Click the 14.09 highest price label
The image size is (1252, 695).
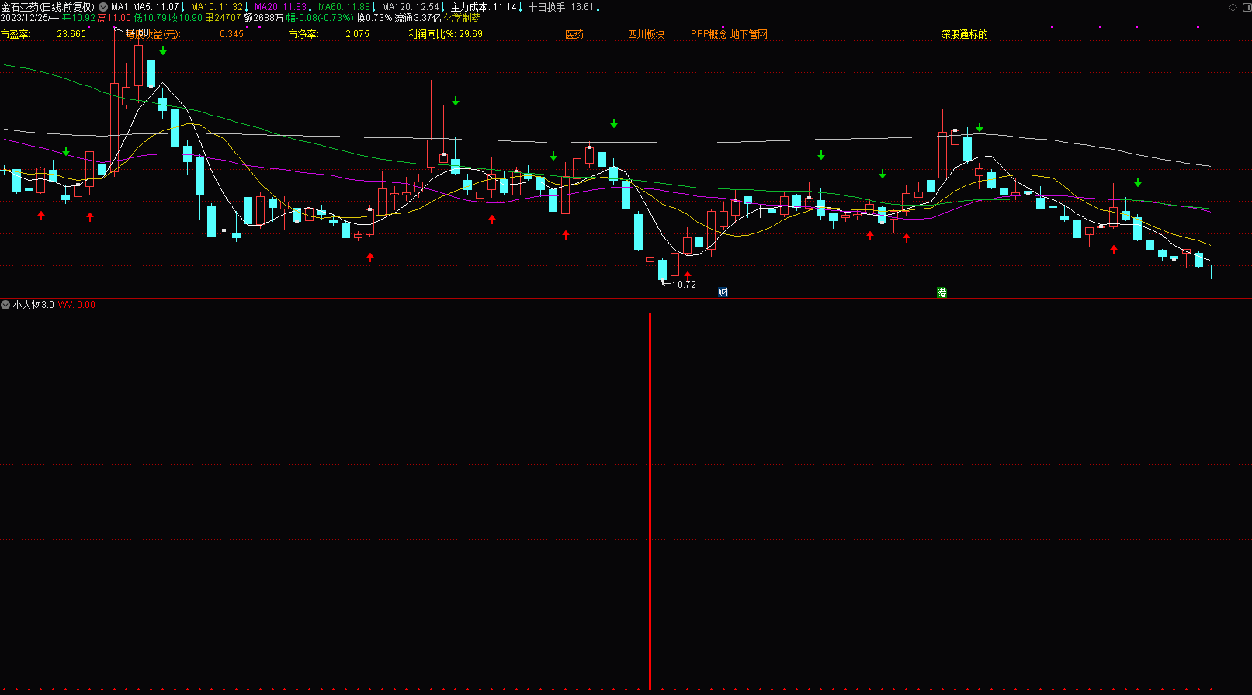point(137,33)
